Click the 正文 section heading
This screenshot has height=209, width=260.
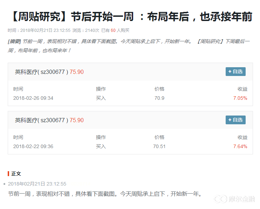point(16,174)
